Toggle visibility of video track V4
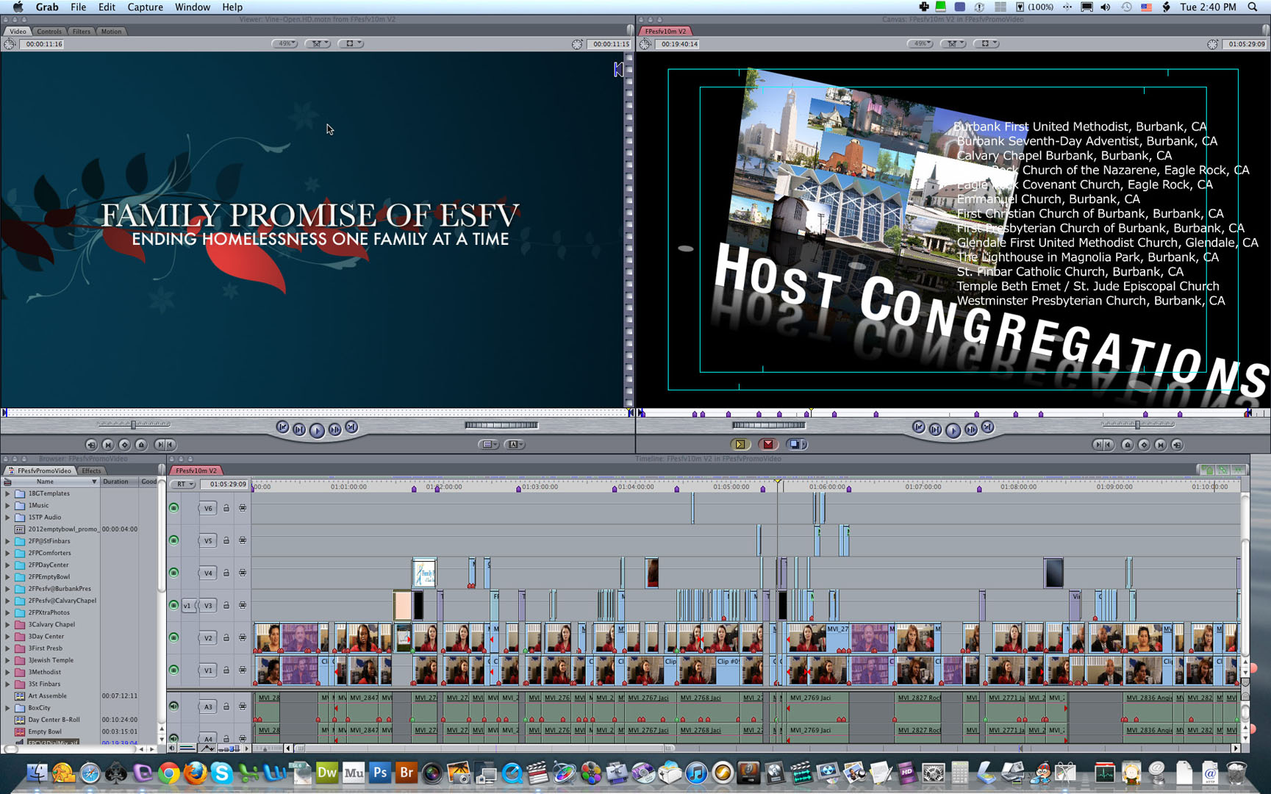 click(x=174, y=573)
